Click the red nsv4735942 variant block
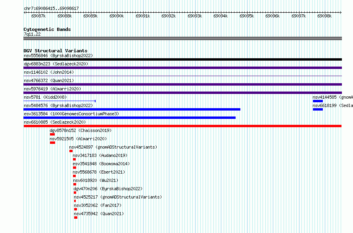Image resolution: width=353 pixels, height=233 pixels. click(x=76, y=218)
